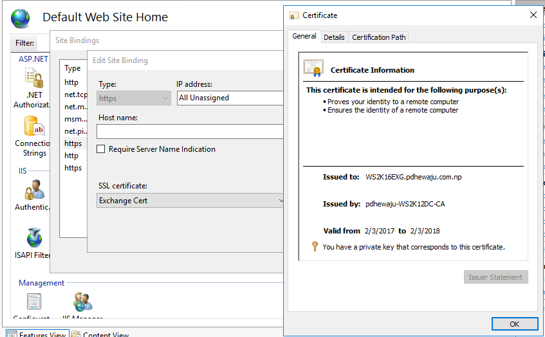Tick the Require Server Name Indication checkbox
The image size is (545, 337).
point(101,149)
